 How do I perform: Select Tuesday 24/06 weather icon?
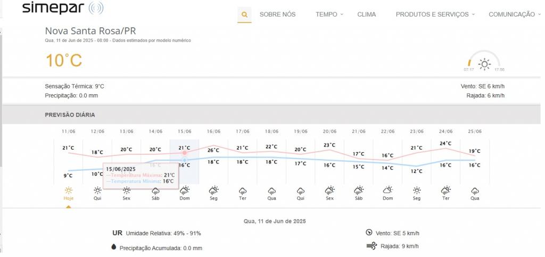(445, 190)
